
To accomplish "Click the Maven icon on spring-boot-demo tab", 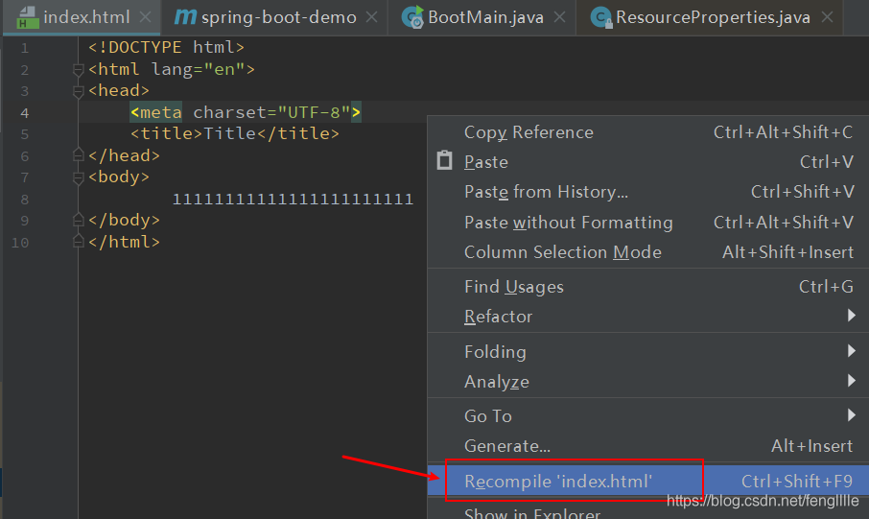I will (x=185, y=17).
